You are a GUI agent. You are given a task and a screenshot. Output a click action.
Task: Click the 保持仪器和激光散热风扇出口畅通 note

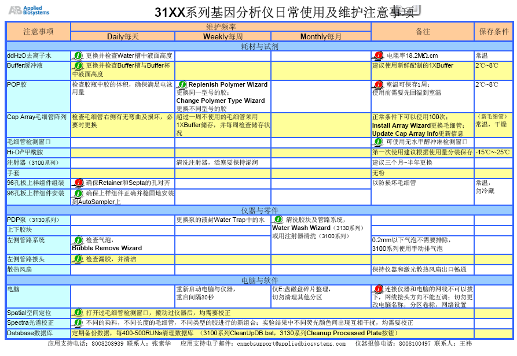pyautogui.click(x=419, y=269)
